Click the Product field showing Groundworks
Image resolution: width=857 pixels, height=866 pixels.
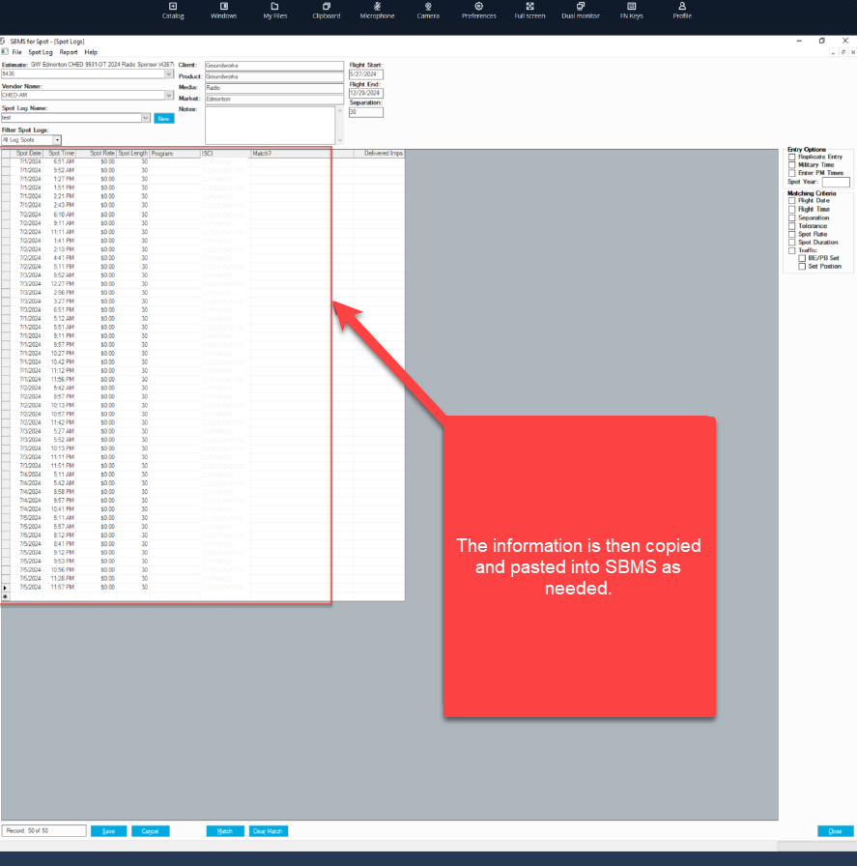tap(273, 76)
